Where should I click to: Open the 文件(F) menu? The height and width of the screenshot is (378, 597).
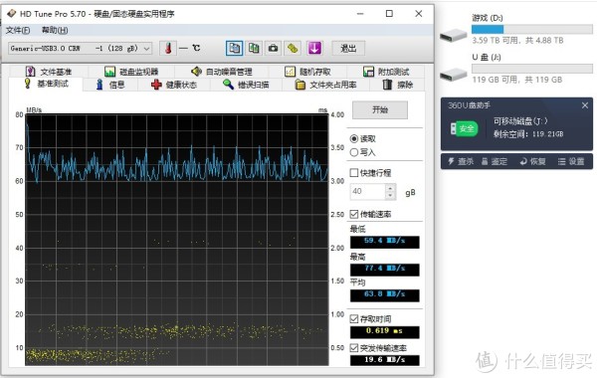tap(18, 30)
